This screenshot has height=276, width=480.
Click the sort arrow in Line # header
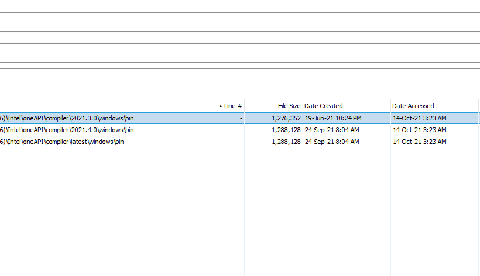pyautogui.click(x=220, y=106)
